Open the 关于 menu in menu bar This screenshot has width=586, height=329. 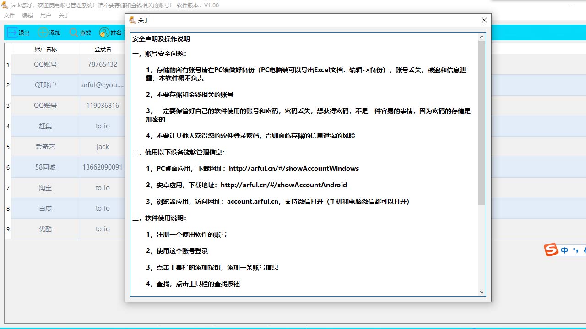pos(64,15)
